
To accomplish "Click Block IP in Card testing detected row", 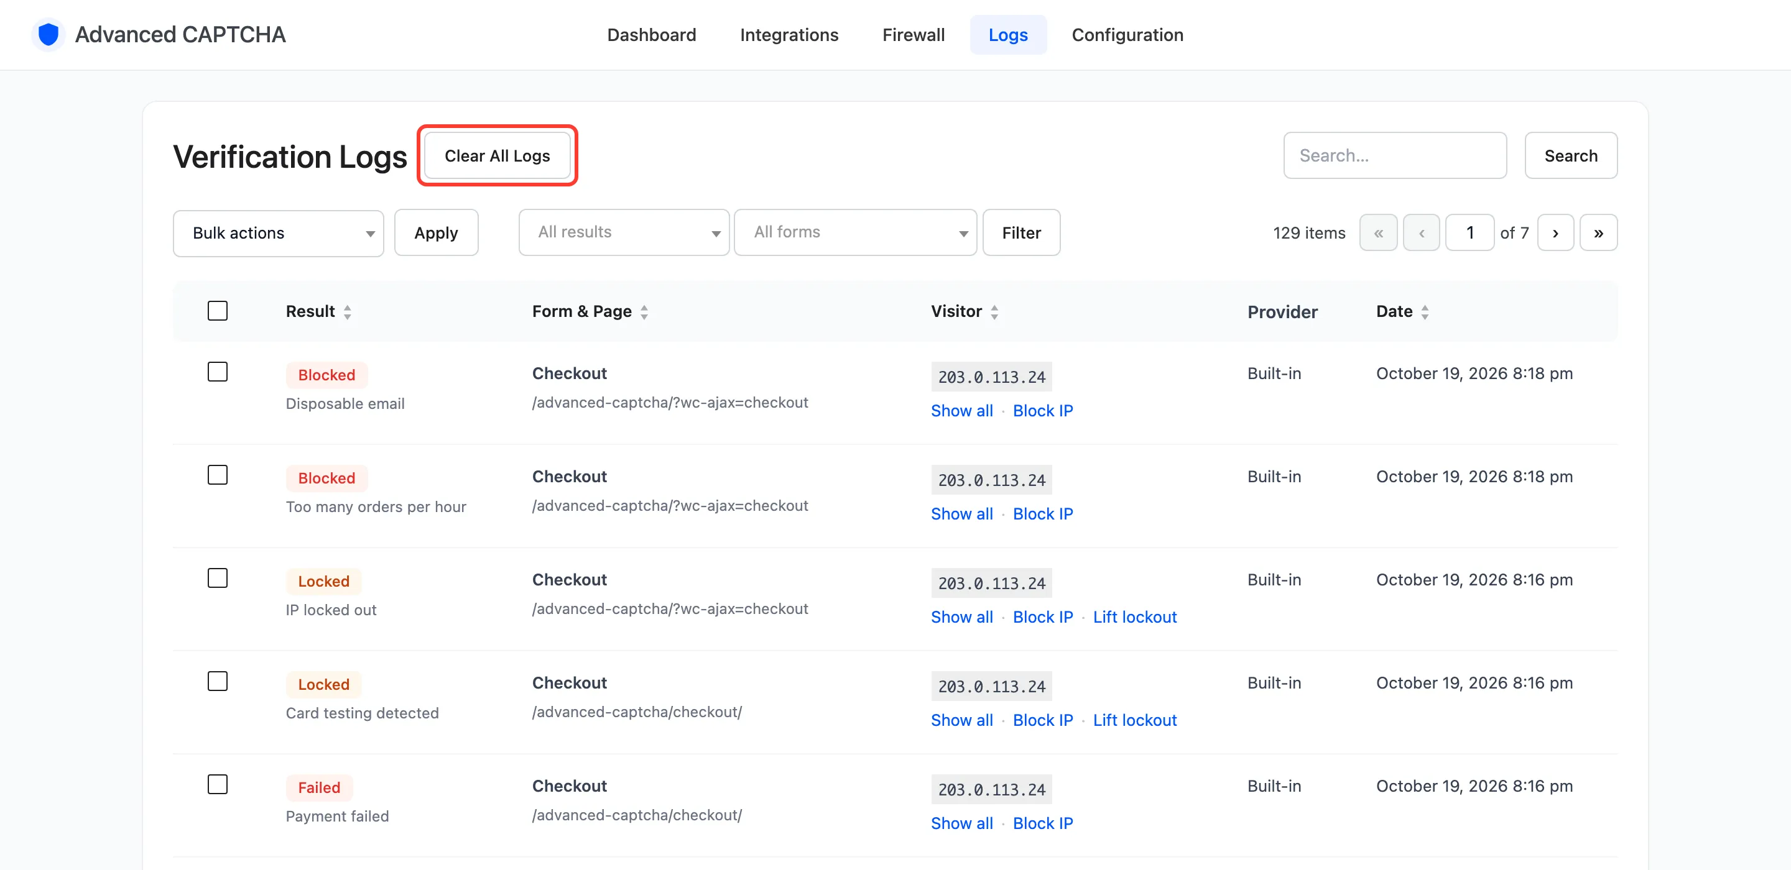I will tap(1042, 720).
